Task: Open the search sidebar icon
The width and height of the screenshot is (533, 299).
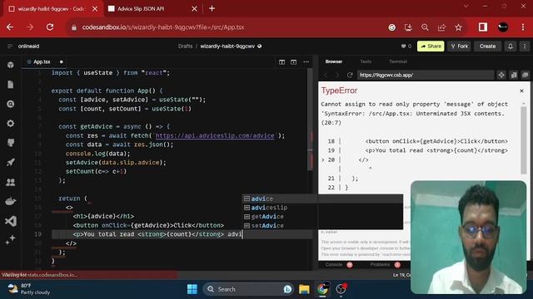Action: click(x=11, y=104)
